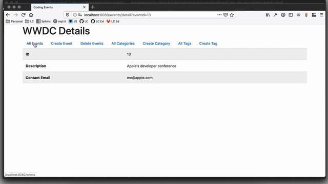
Task: Open the GitLab LC Ed bookmark
Action: point(113,21)
